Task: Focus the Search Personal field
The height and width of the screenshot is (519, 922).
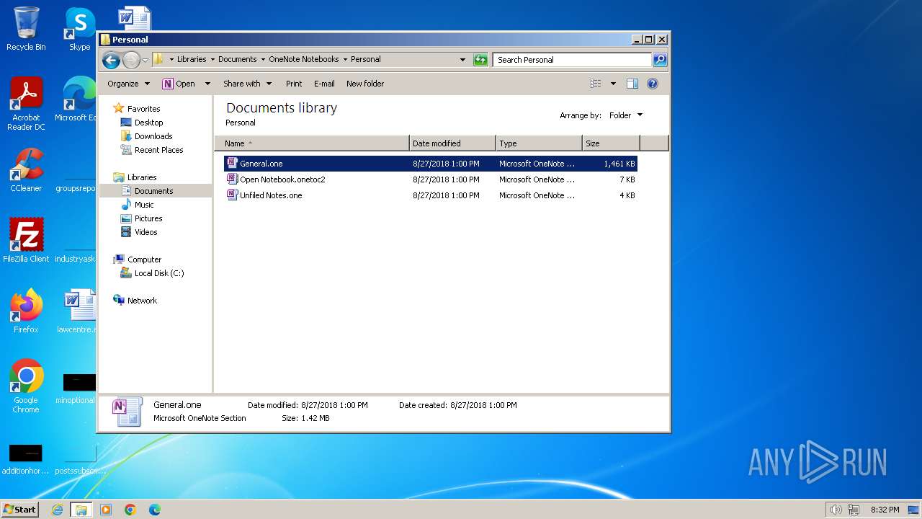Action: tap(573, 60)
